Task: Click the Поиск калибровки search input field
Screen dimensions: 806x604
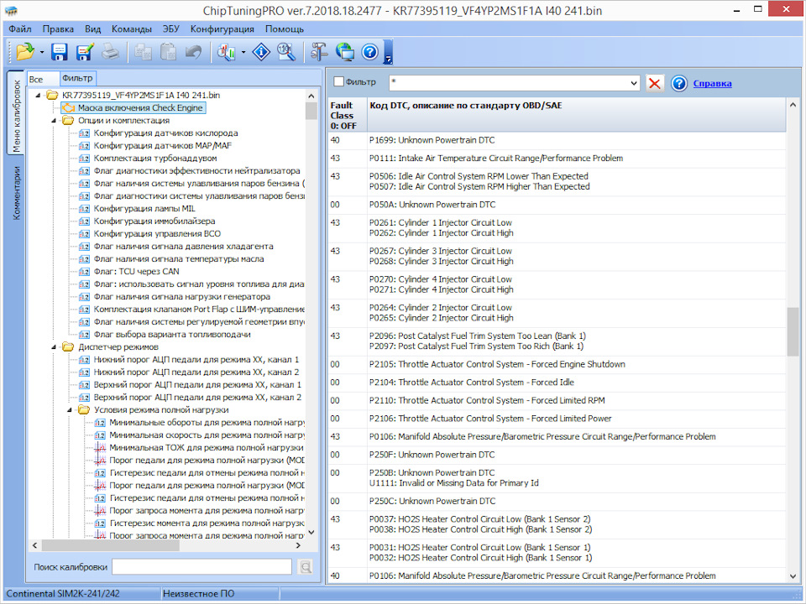Action: tap(201, 567)
